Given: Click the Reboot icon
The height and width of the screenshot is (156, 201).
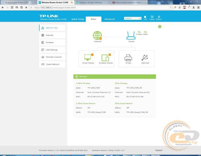Looking at the screenshot, I should point(159,18).
